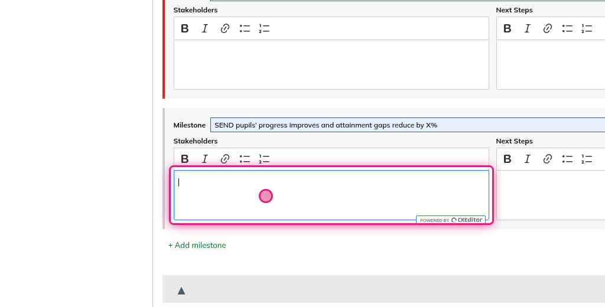Click Numbered List in upper Next Steps toolbar
The image size is (605, 307).
[x=587, y=28]
